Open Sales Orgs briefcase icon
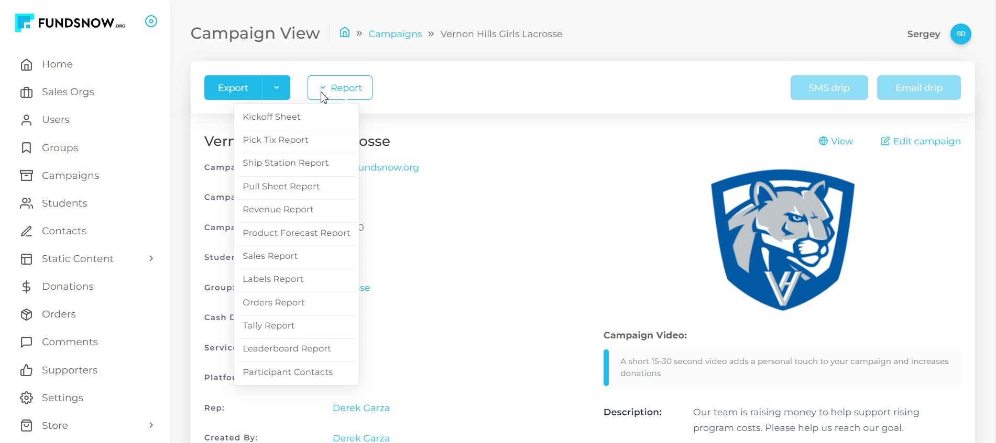Screen dimensions: 996x443 tap(26, 93)
